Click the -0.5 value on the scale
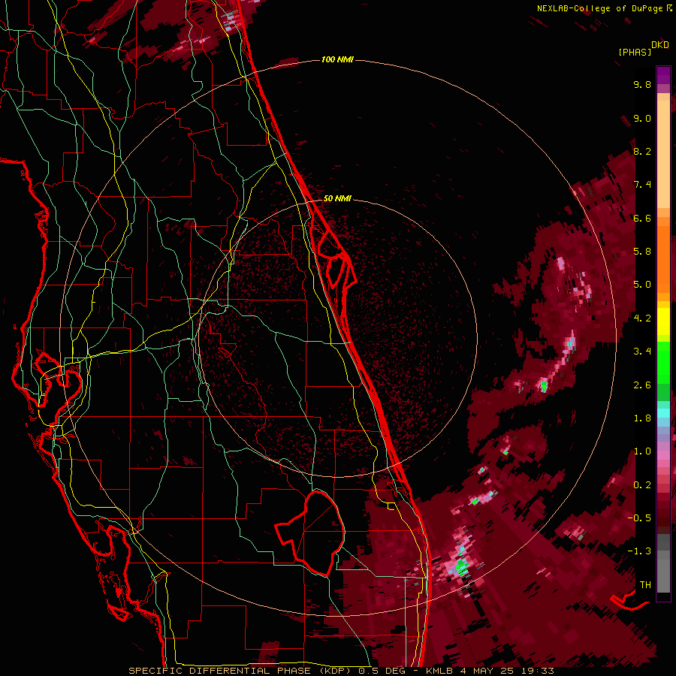 click(x=639, y=518)
